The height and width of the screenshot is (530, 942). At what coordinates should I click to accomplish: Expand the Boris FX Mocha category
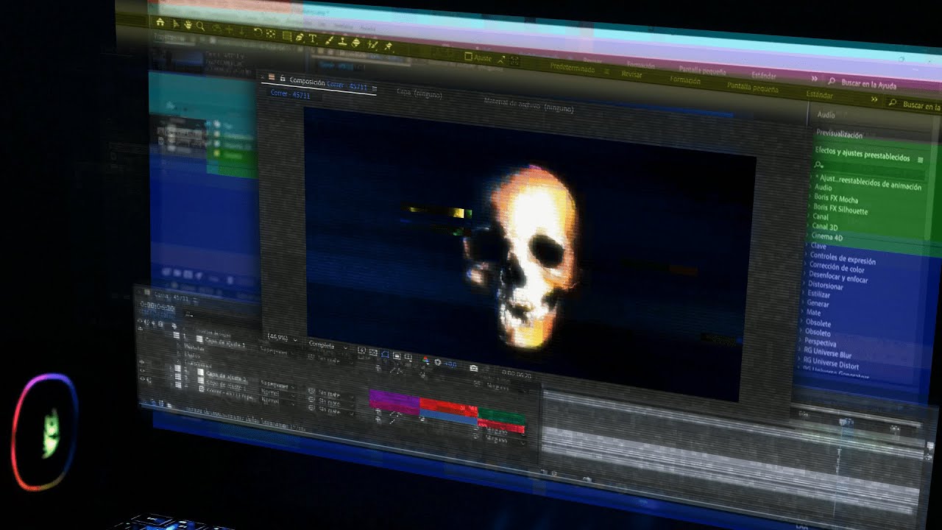pyautogui.click(x=835, y=199)
